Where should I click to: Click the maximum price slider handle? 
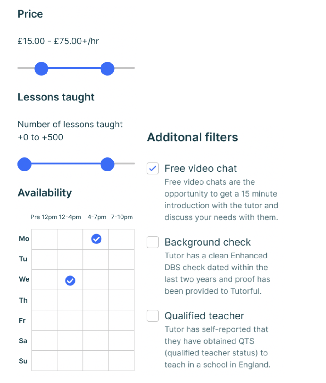[x=107, y=69]
